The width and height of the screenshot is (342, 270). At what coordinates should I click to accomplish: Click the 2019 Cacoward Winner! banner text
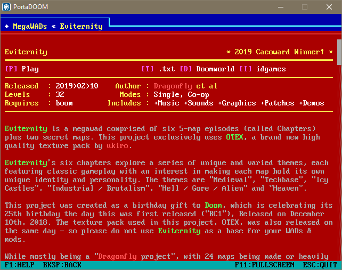(x=279, y=52)
